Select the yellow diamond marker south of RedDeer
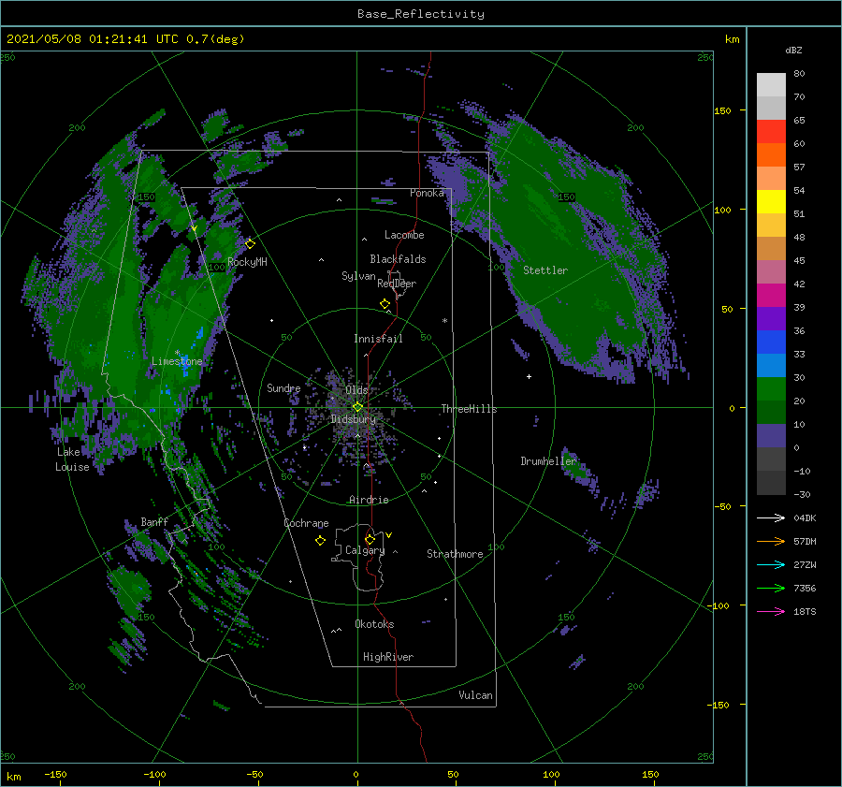842x787 pixels. [x=385, y=304]
